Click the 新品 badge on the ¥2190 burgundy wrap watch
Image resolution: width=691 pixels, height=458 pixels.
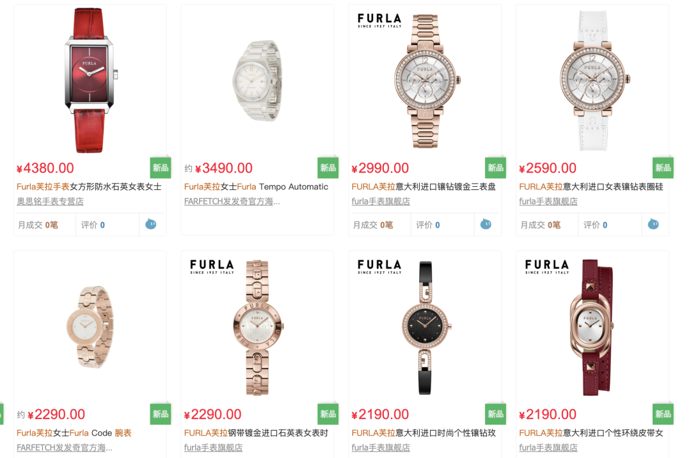tap(663, 414)
